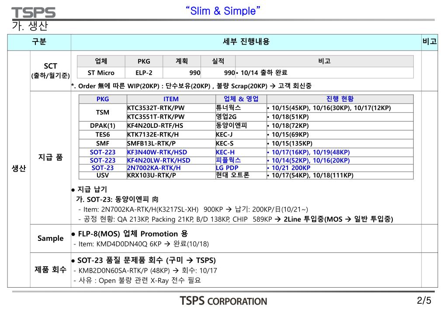The width and height of the screenshot is (447, 309).
Task: Select the 업체 & 영업 column header
Action: [241, 99]
